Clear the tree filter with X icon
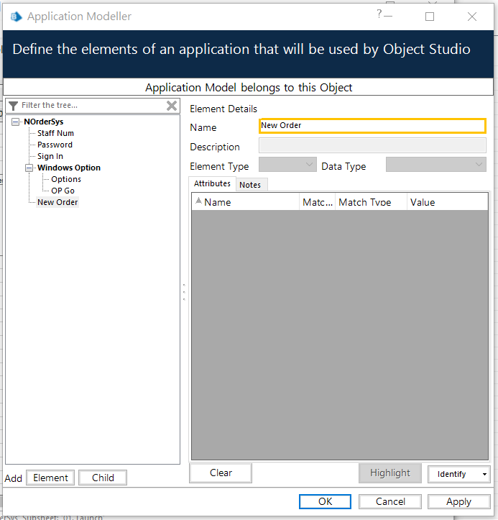498x520 pixels. [172, 106]
